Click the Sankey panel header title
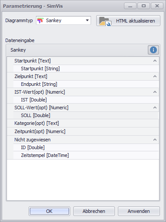This screenshot has height=222, width=166. (18, 50)
